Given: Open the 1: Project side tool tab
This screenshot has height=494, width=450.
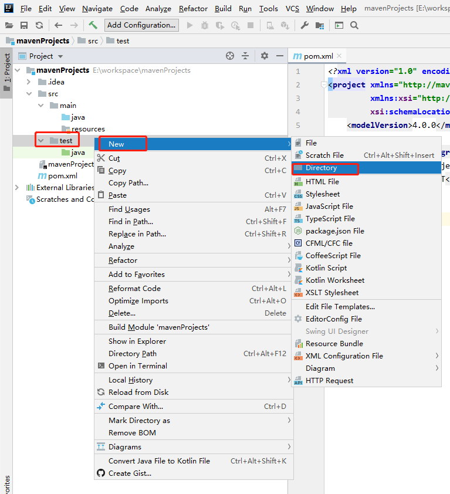Looking at the screenshot, I should point(6,73).
